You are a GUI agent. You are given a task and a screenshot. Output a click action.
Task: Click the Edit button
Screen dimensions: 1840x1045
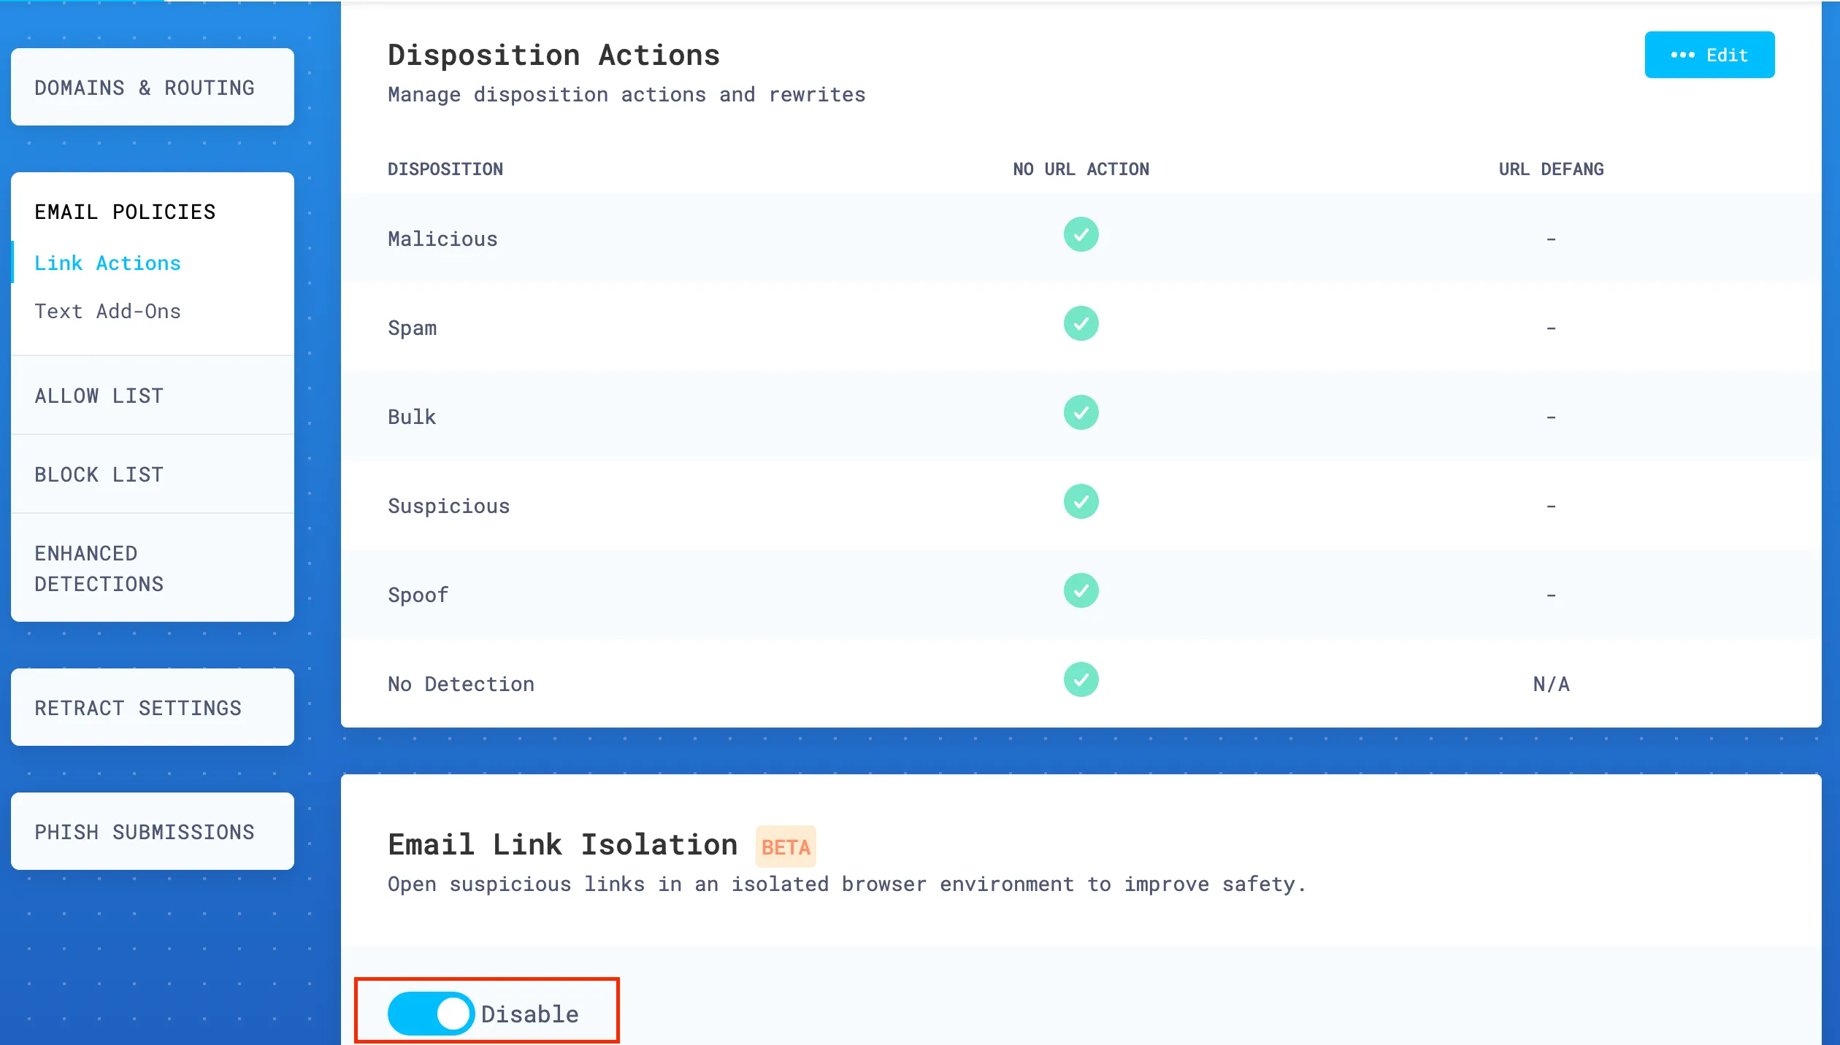tap(1710, 55)
